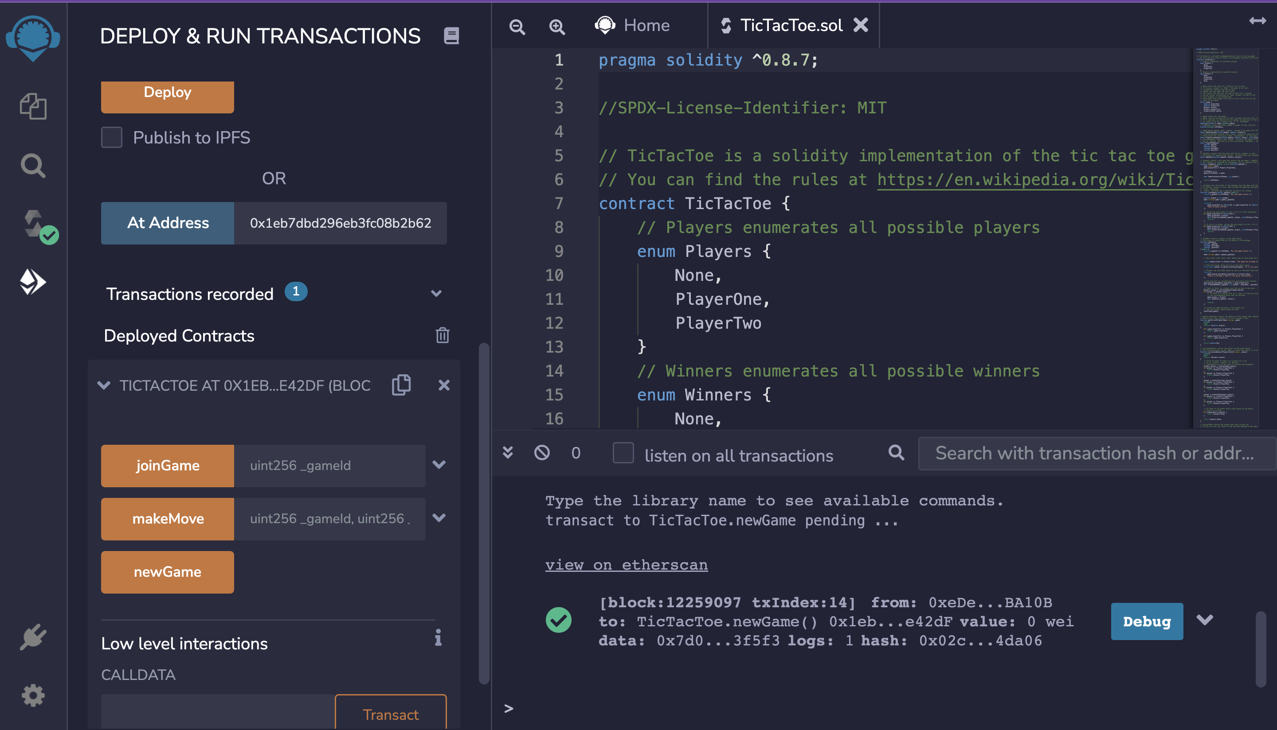1277x730 pixels.
Task: Close the TicTacToe.sol tab
Action: 861,25
